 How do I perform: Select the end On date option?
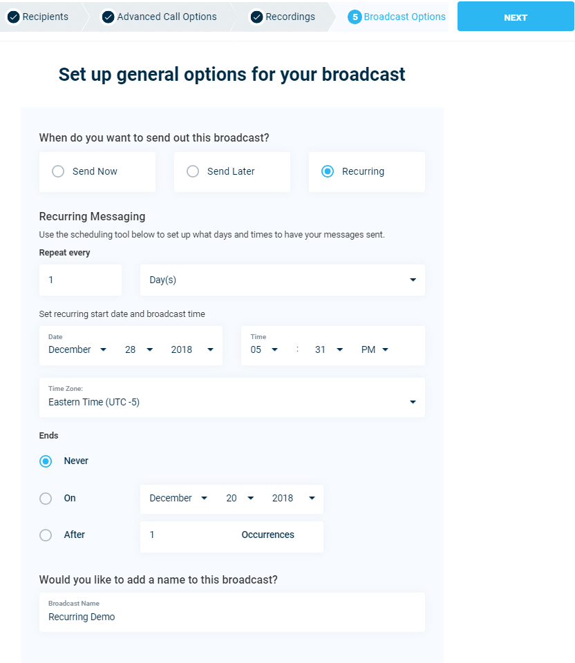tap(46, 498)
